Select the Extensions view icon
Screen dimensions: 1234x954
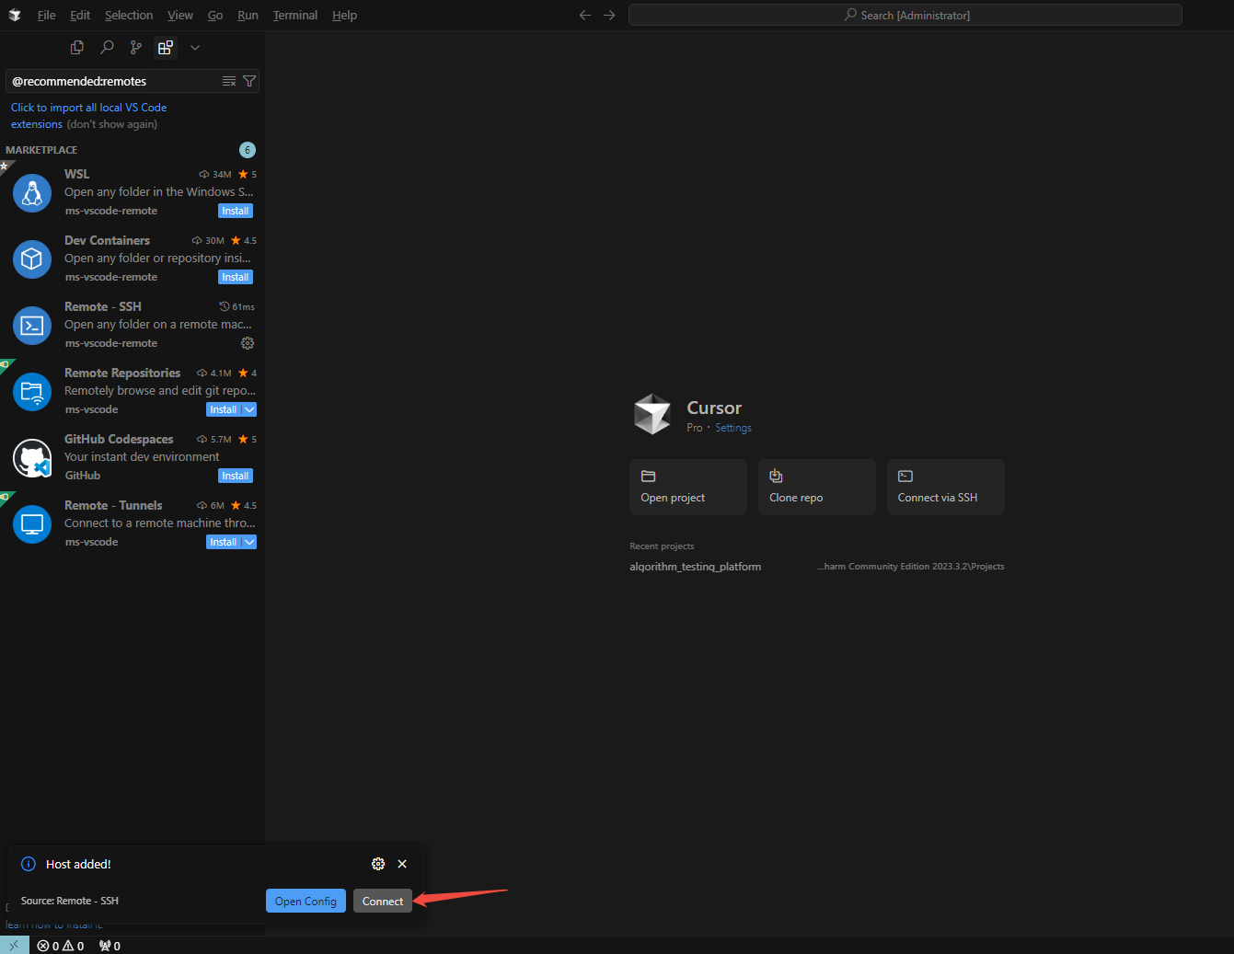[166, 47]
